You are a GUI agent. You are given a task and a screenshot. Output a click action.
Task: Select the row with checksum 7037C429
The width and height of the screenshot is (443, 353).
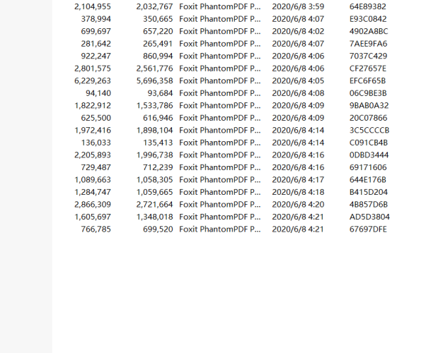[x=368, y=56]
